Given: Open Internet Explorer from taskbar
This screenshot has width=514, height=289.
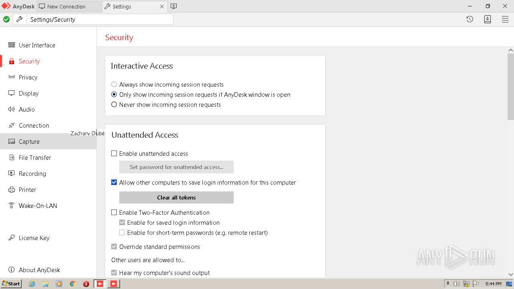Looking at the screenshot, I should click(32, 284).
